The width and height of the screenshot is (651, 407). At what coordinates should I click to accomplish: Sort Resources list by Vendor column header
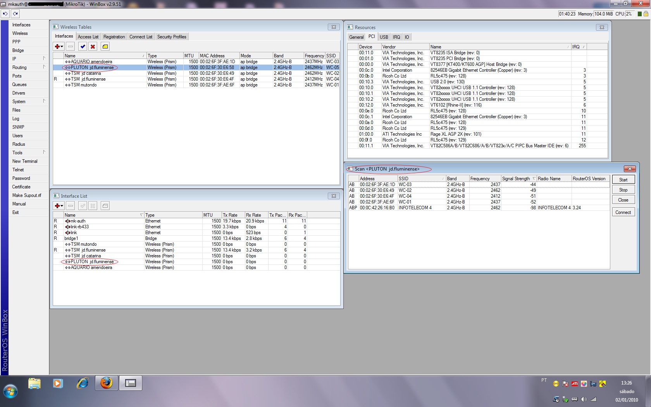(405, 47)
